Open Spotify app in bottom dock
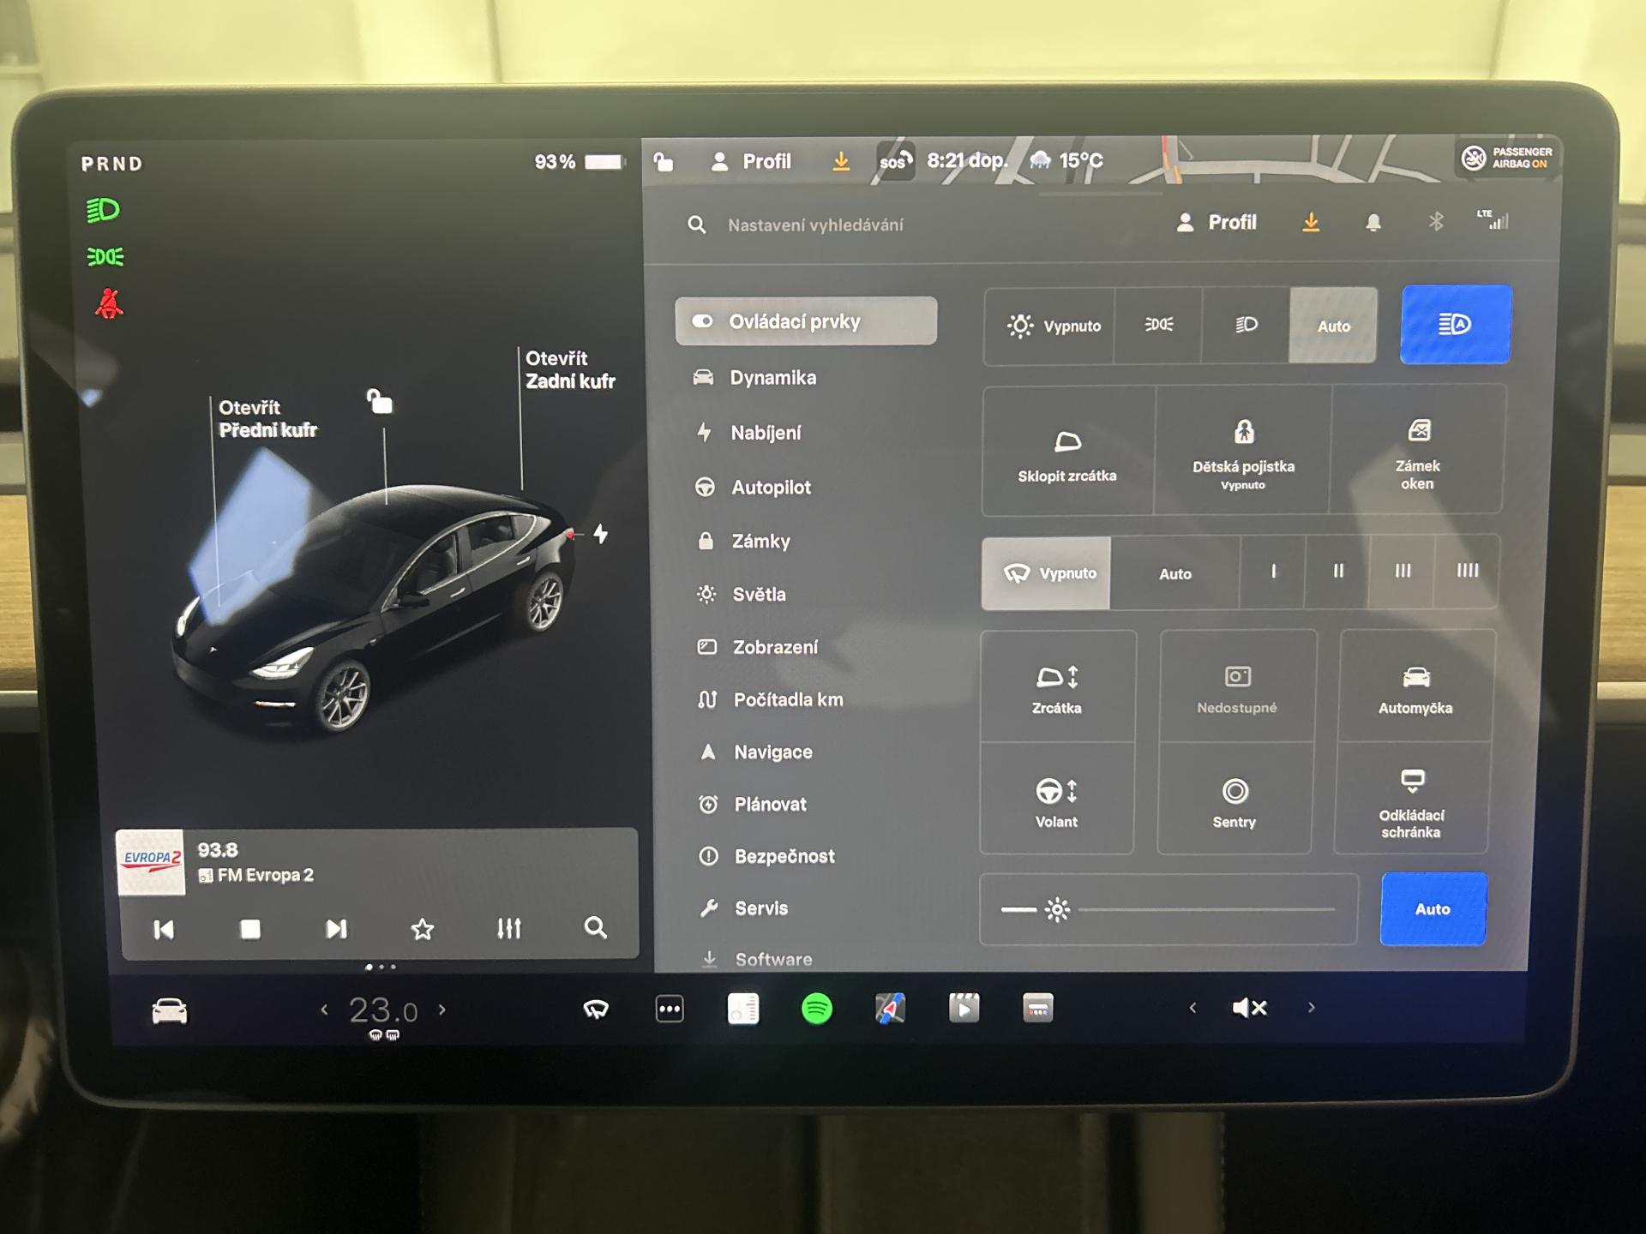Viewport: 1646px width, 1234px height. [816, 1009]
